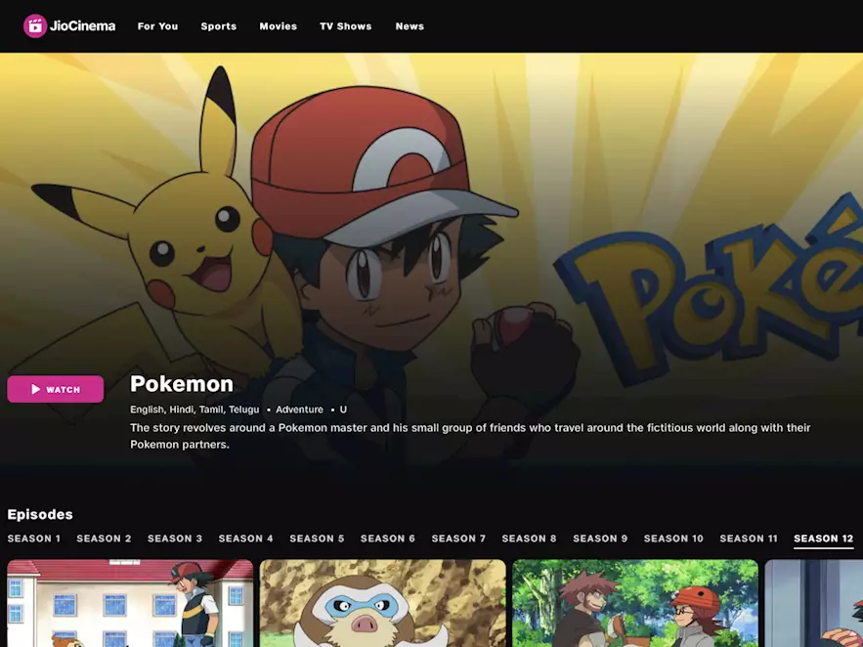Viewport: 863px width, 647px height.
Task: Open the News section
Action: click(409, 26)
